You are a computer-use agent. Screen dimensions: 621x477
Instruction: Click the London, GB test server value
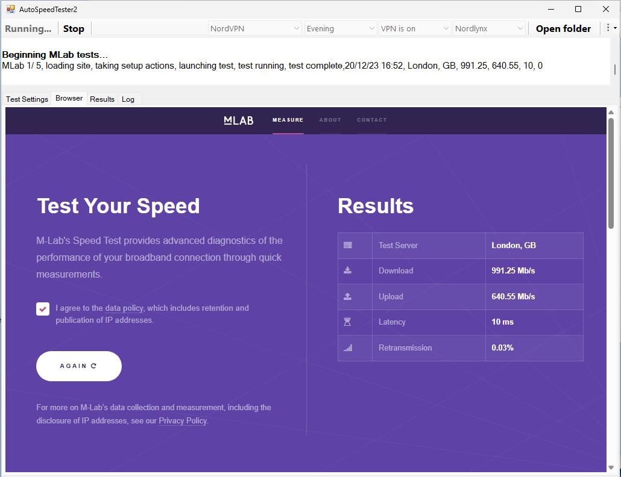coord(514,245)
